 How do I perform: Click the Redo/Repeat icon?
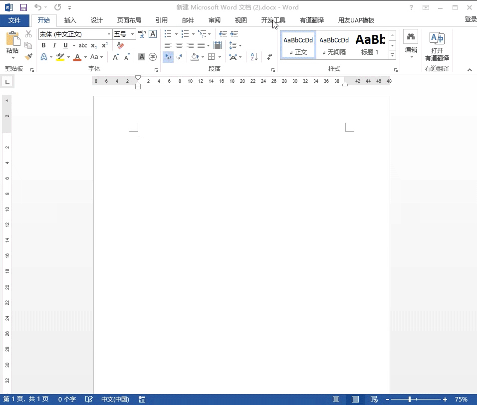click(x=57, y=7)
